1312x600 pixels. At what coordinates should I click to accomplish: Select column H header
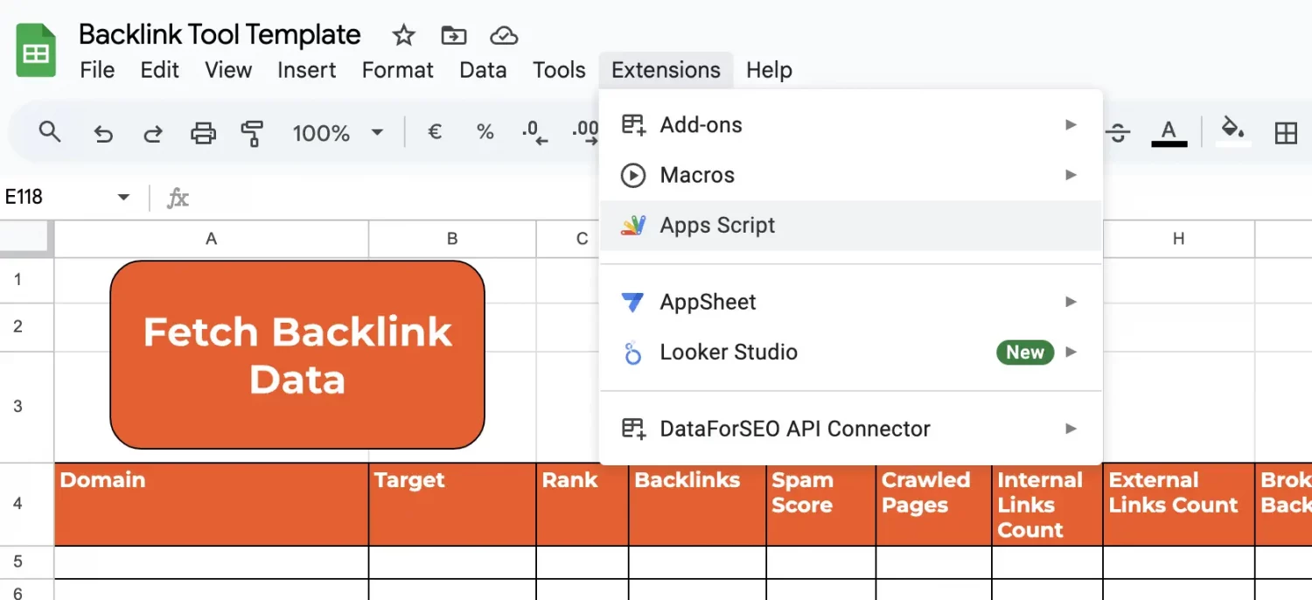coord(1178,239)
